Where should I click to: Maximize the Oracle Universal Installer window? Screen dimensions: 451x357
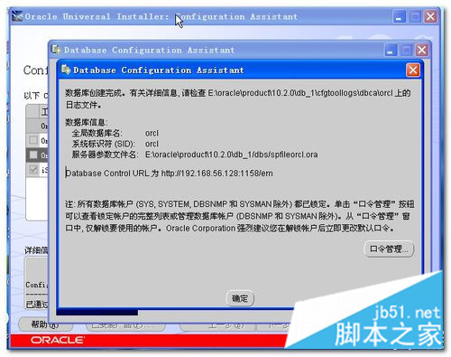[x=415, y=16]
